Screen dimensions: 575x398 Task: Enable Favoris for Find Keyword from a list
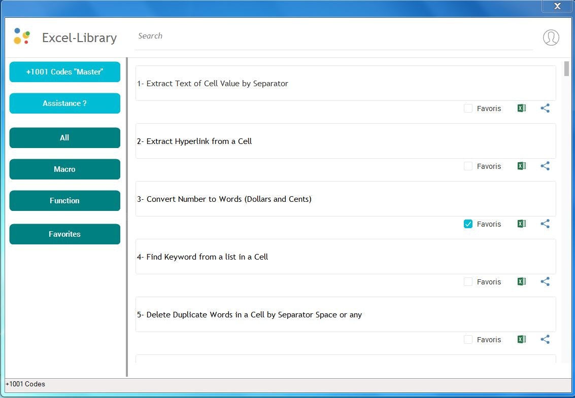tap(467, 281)
